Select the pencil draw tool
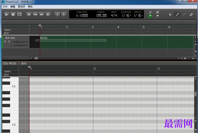 (177, 15)
